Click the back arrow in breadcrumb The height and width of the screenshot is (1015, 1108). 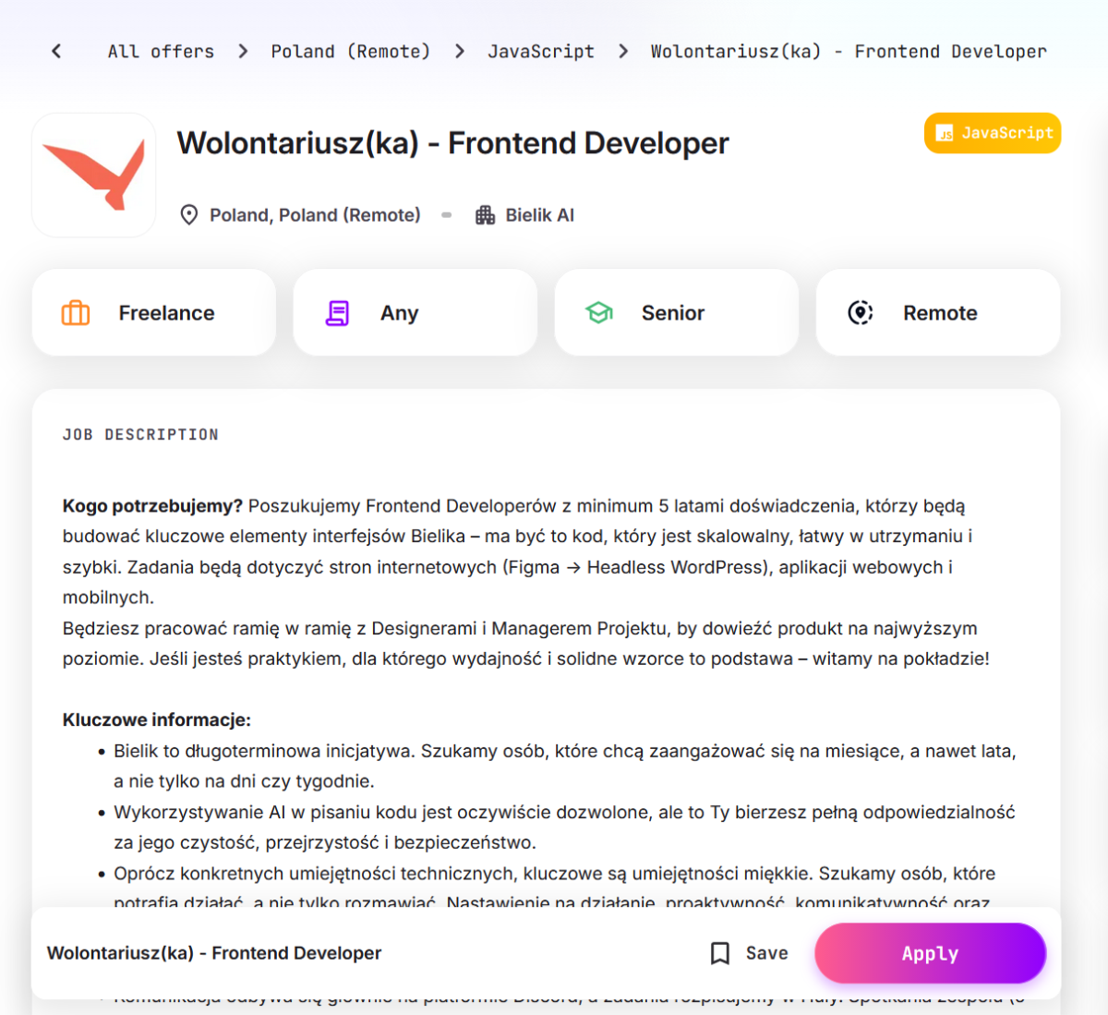click(56, 52)
